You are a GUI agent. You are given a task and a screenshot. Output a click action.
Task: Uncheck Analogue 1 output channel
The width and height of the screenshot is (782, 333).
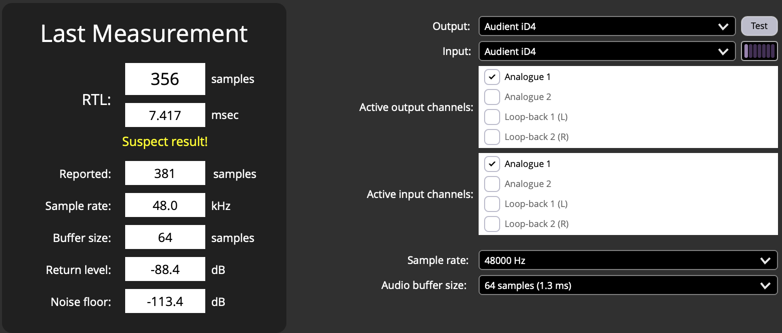[492, 77]
